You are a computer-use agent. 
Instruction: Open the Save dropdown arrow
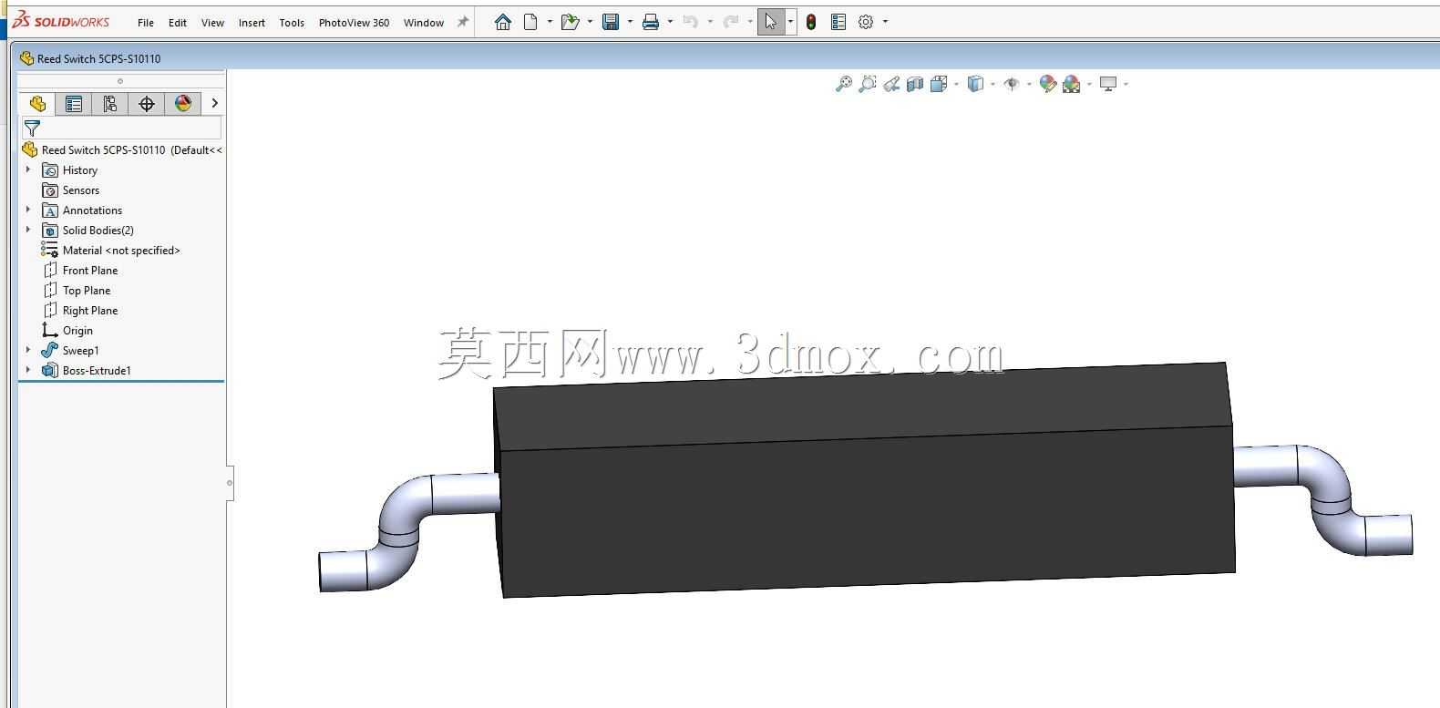point(630,22)
